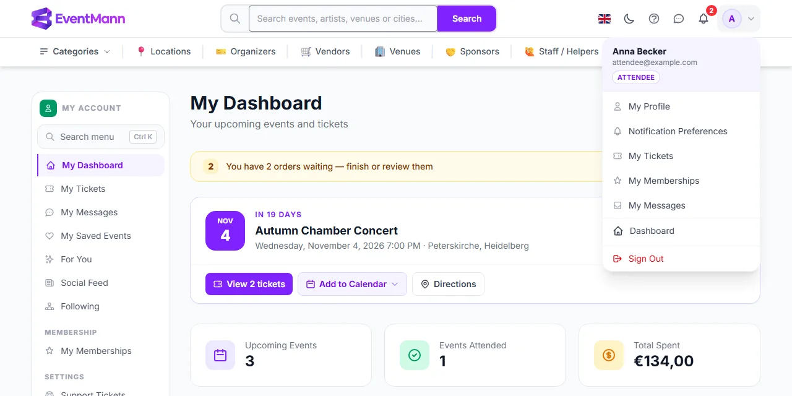This screenshot has width=792, height=396.
Task: Switch language via UK flag icon
Action: (x=605, y=19)
